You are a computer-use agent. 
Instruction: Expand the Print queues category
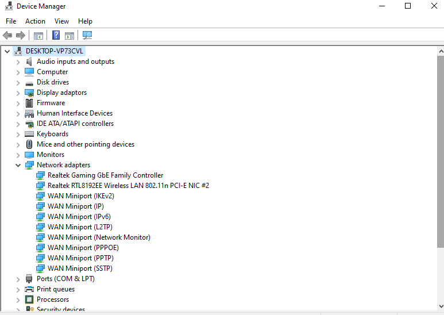click(x=18, y=290)
